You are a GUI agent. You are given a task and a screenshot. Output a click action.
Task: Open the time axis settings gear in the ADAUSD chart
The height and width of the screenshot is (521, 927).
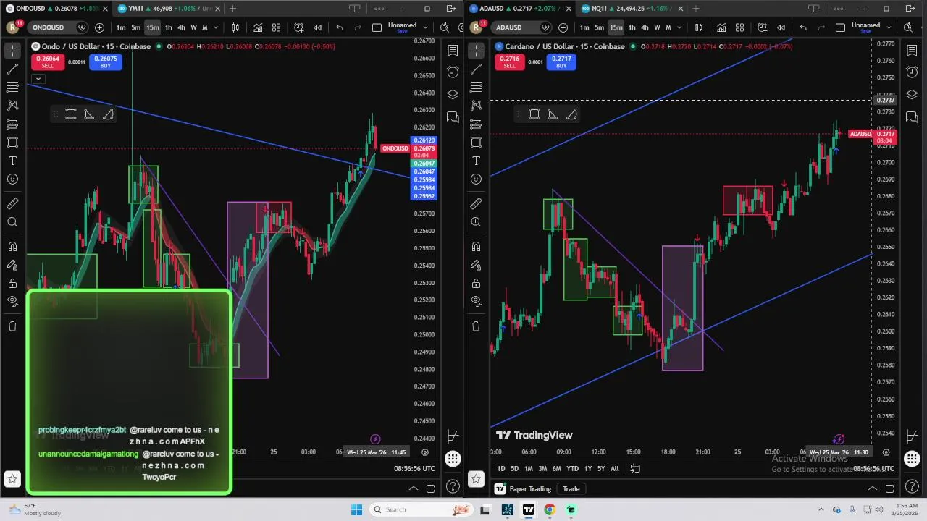tap(886, 452)
